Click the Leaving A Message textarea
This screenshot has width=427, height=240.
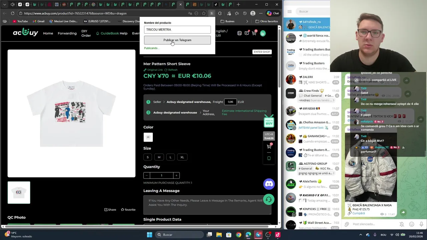pyautogui.click(x=207, y=205)
